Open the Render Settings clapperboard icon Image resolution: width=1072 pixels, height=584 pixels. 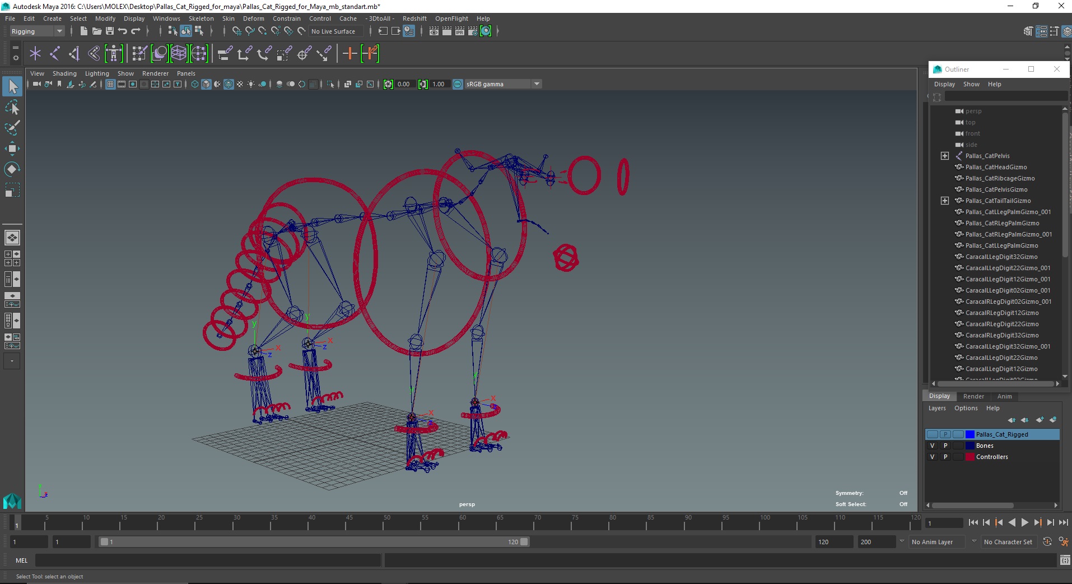coord(473,31)
